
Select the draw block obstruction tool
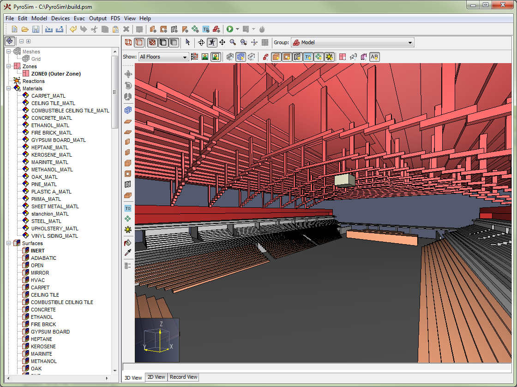pos(128,163)
